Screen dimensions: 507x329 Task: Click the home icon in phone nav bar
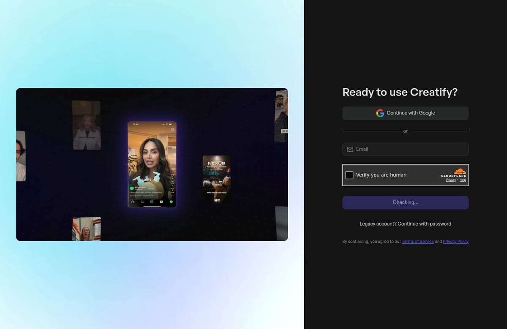pyautogui.click(x=133, y=202)
